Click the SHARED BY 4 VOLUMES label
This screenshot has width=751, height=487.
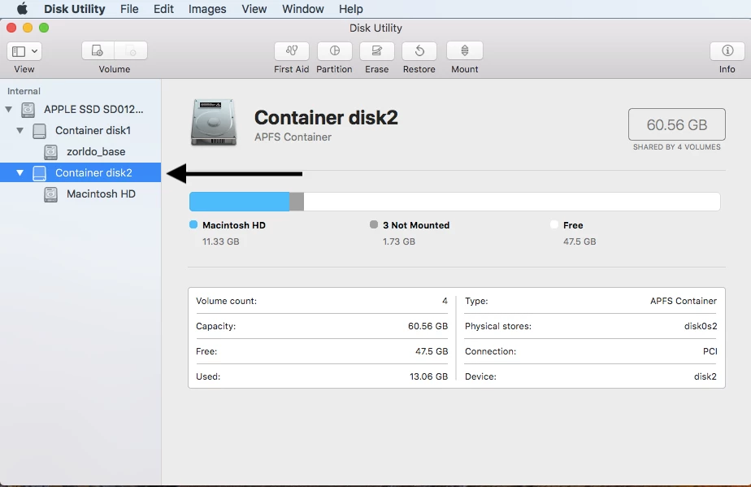click(x=677, y=147)
